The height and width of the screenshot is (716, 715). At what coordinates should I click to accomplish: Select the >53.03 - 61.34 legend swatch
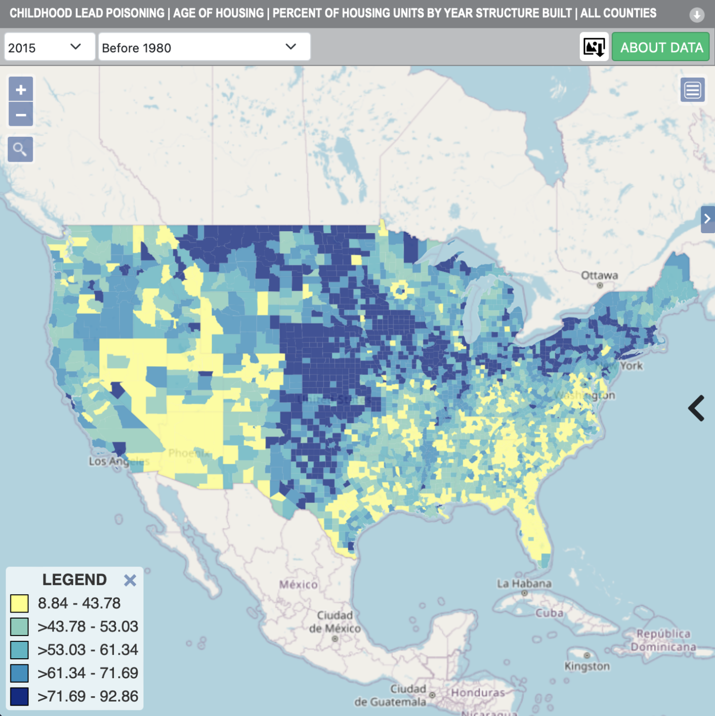19,649
